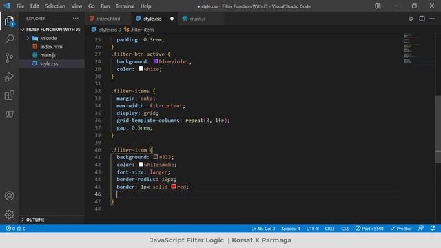The height and width of the screenshot is (248, 441).
Task: Open the File menu
Action: [20, 6]
